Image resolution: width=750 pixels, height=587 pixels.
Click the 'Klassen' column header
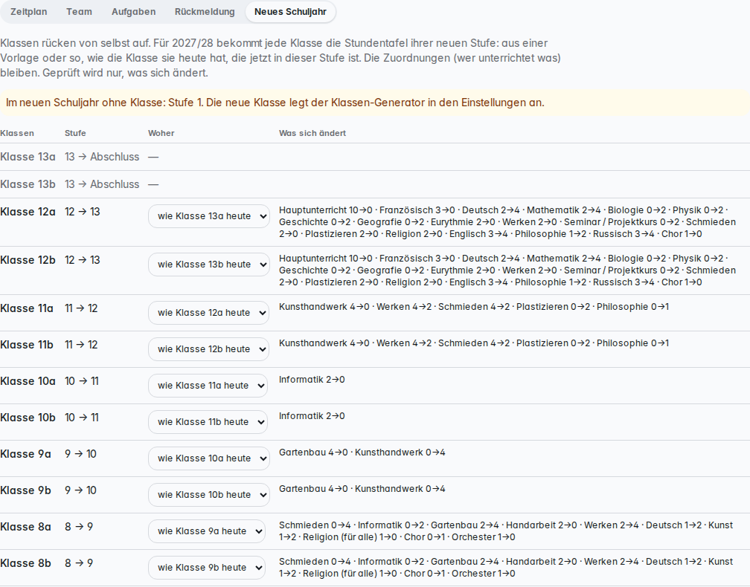point(17,133)
